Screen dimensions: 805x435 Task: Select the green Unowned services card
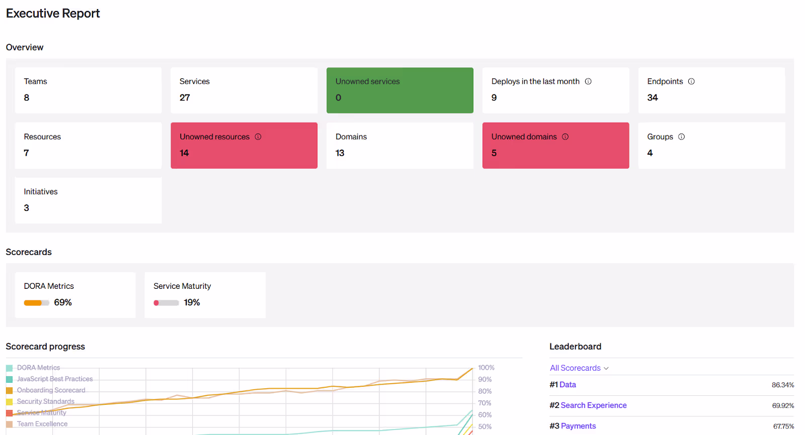point(399,90)
